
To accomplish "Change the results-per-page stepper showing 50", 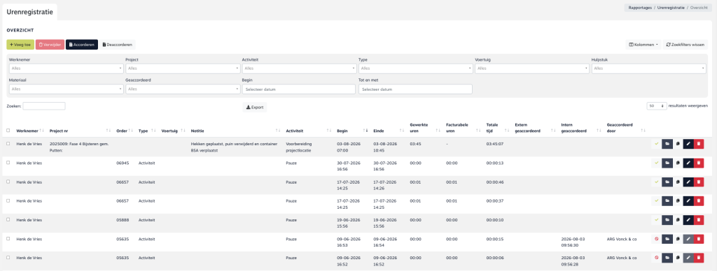I will point(657,106).
